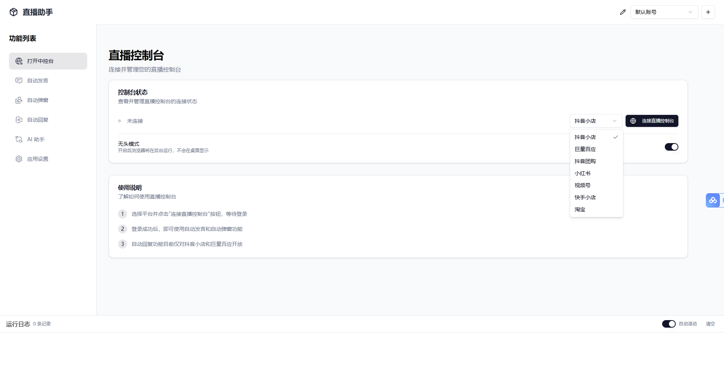Open the AI 助手 sidebar item
The width and height of the screenshot is (724, 383).
pyautogui.click(x=36, y=139)
